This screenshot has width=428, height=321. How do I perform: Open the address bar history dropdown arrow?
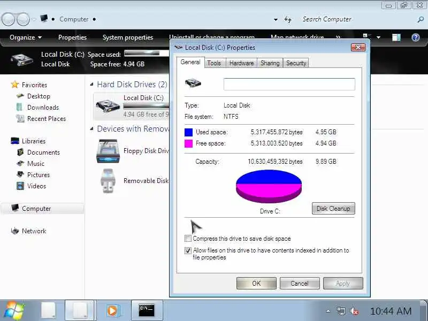[x=276, y=20]
